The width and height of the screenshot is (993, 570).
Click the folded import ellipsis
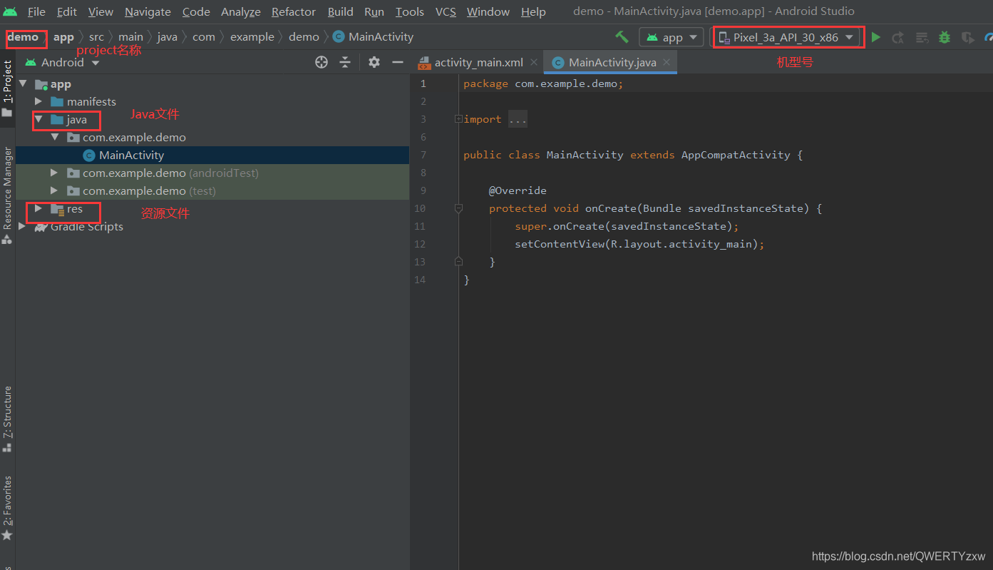point(518,119)
